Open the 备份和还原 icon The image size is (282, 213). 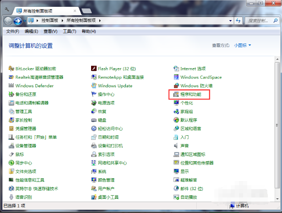[x=11, y=94]
